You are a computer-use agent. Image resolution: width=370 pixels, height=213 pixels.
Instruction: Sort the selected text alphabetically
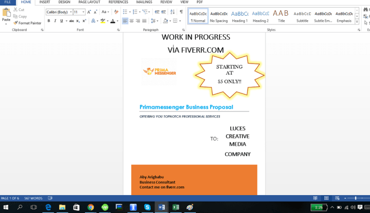172,12
